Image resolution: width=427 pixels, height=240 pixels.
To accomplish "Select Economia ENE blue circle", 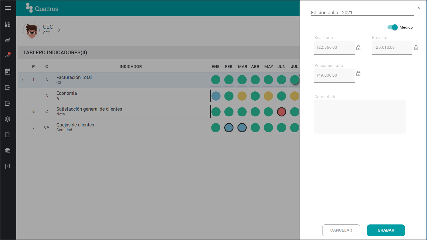I will (x=216, y=96).
